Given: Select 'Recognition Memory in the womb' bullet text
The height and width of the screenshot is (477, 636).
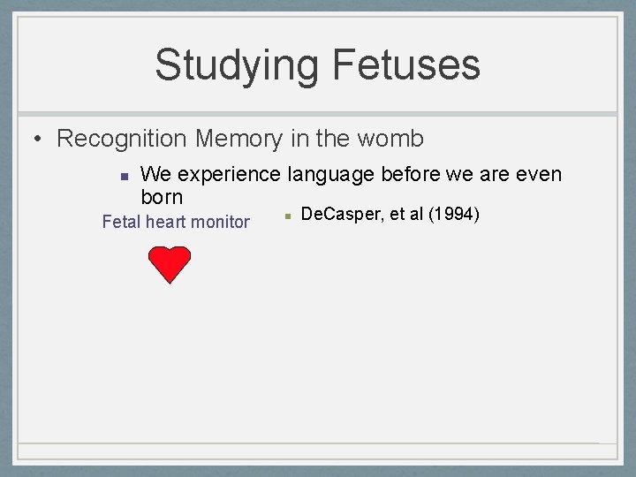Looking at the screenshot, I should click(239, 139).
